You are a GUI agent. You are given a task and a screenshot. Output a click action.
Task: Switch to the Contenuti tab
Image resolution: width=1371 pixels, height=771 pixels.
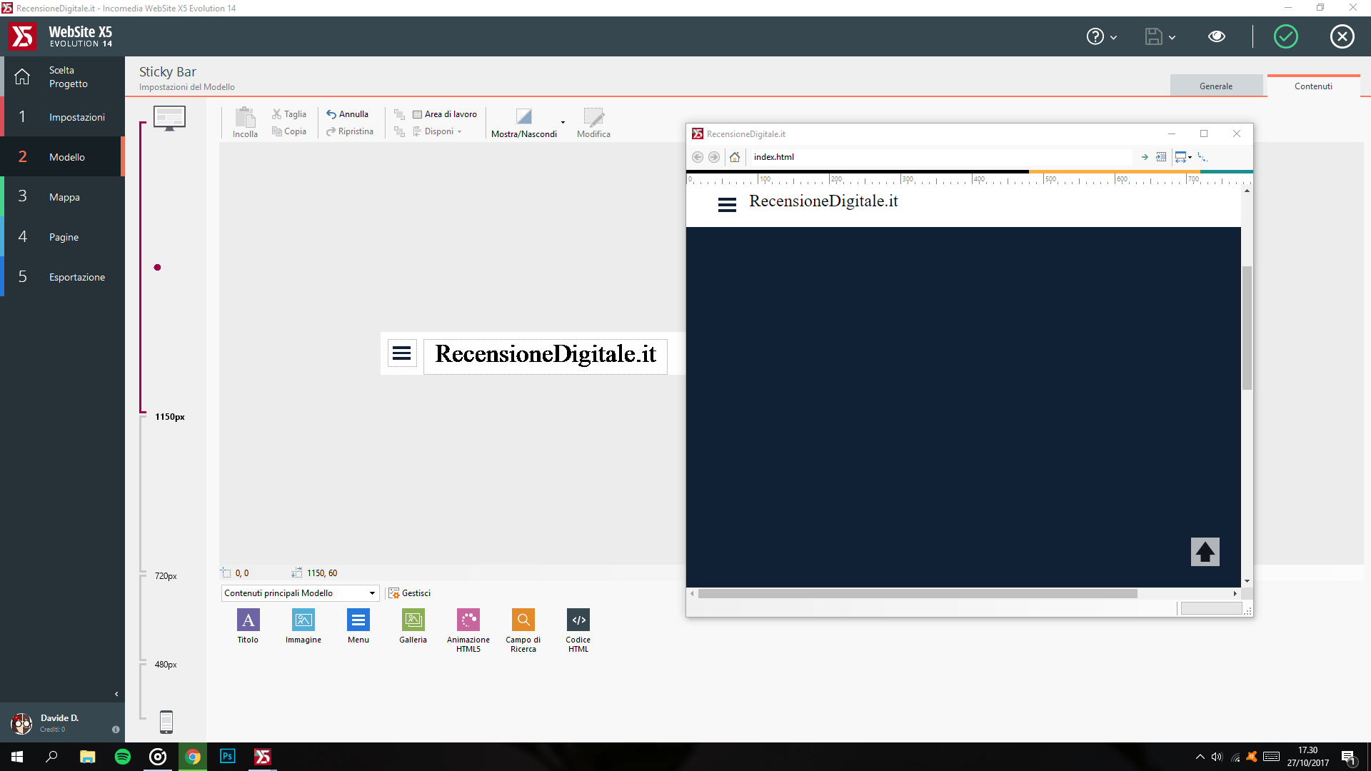[x=1313, y=86]
